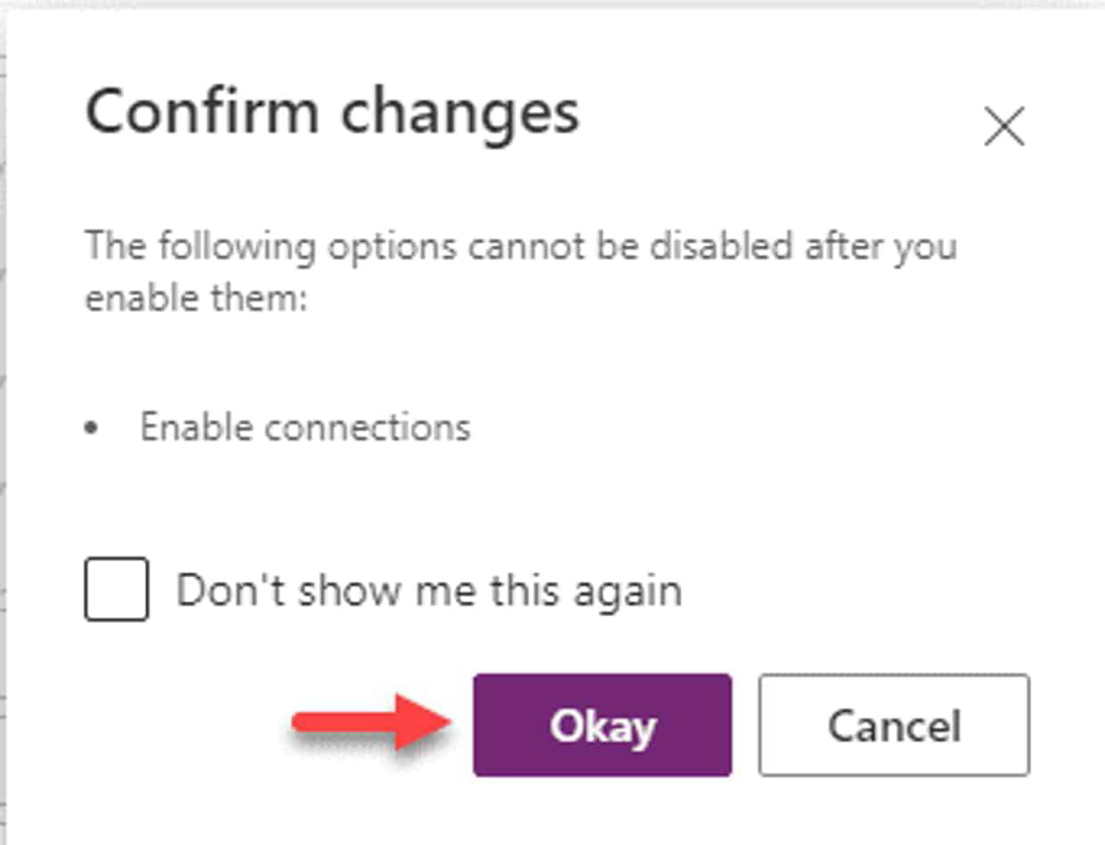Enable the option to hide this dialog permanently
This screenshot has width=1105, height=845.
118,589
